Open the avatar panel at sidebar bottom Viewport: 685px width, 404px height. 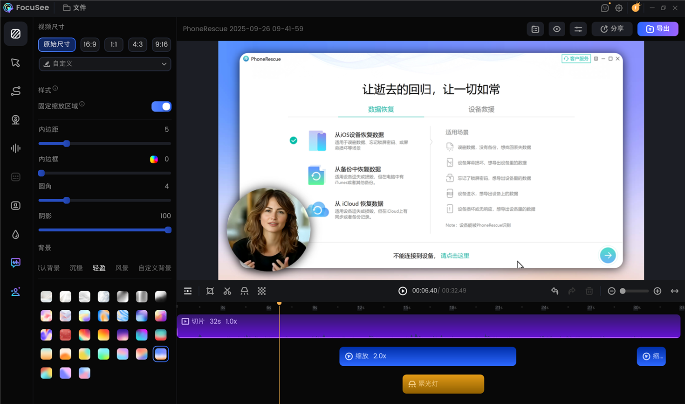pos(15,291)
